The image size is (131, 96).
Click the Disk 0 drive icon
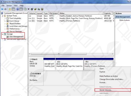[31, 59]
